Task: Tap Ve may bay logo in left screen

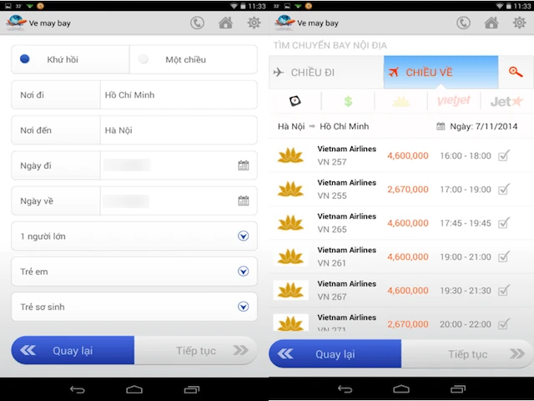Action: (x=16, y=23)
